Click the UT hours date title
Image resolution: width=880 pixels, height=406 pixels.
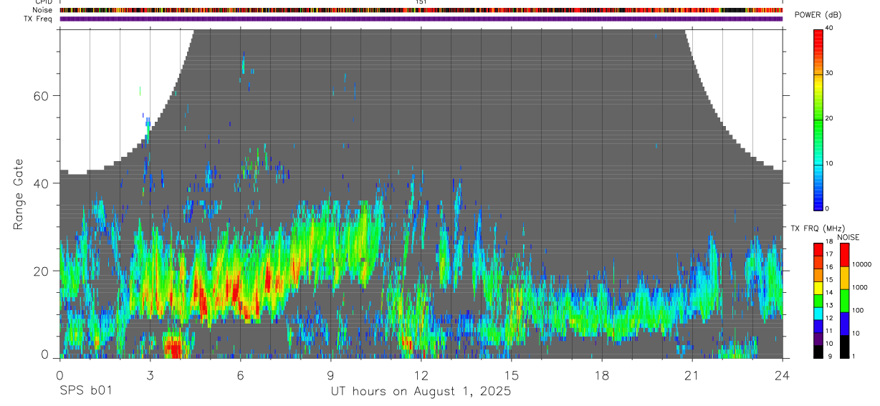pos(421,392)
